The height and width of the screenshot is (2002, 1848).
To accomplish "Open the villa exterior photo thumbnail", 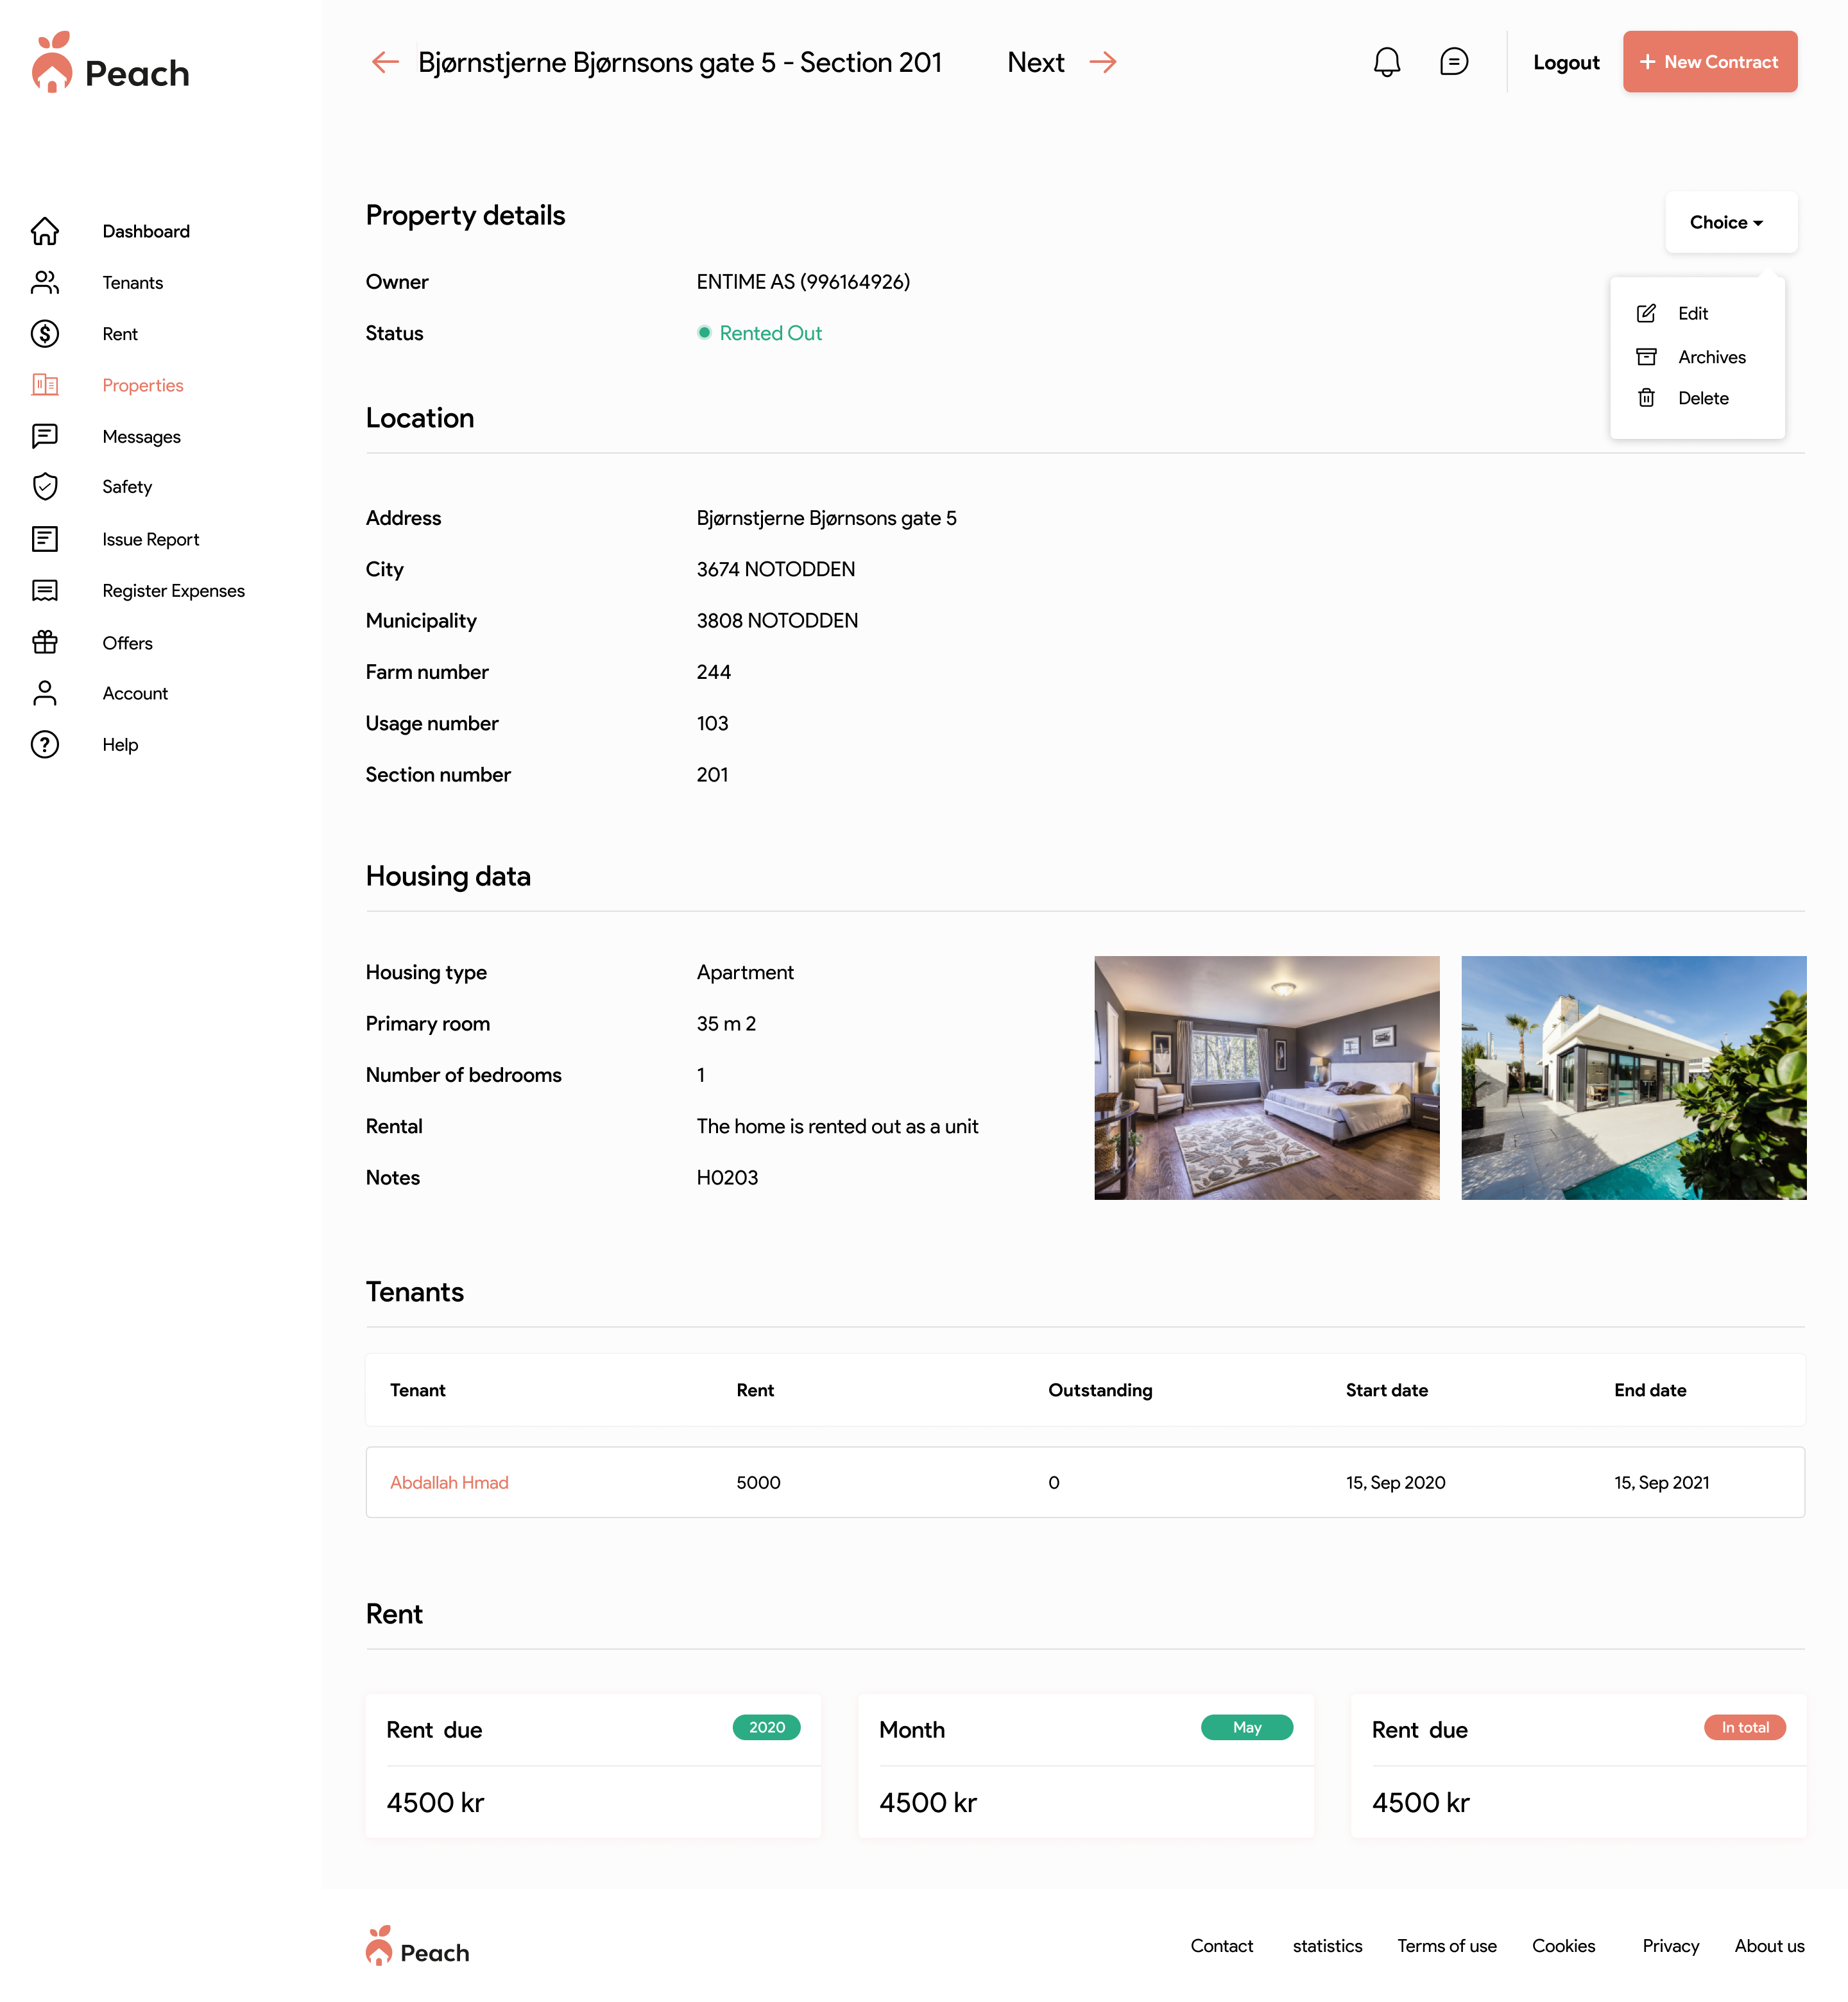I will coord(1633,1077).
